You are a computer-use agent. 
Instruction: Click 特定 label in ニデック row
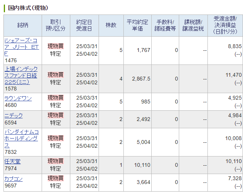click(56, 123)
